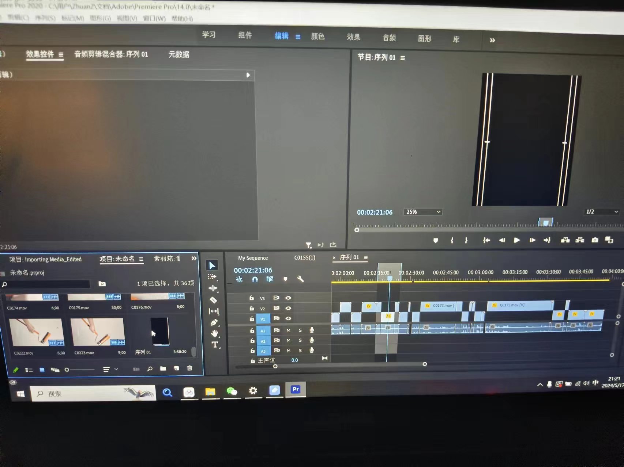The width and height of the screenshot is (624, 467).
Task: Select the Pen tool
Action: click(214, 322)
